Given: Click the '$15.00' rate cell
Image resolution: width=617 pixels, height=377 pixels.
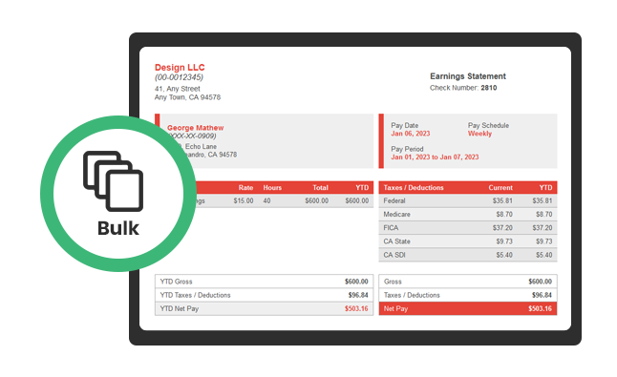Looking at the screenshot, I should [244, 200].
